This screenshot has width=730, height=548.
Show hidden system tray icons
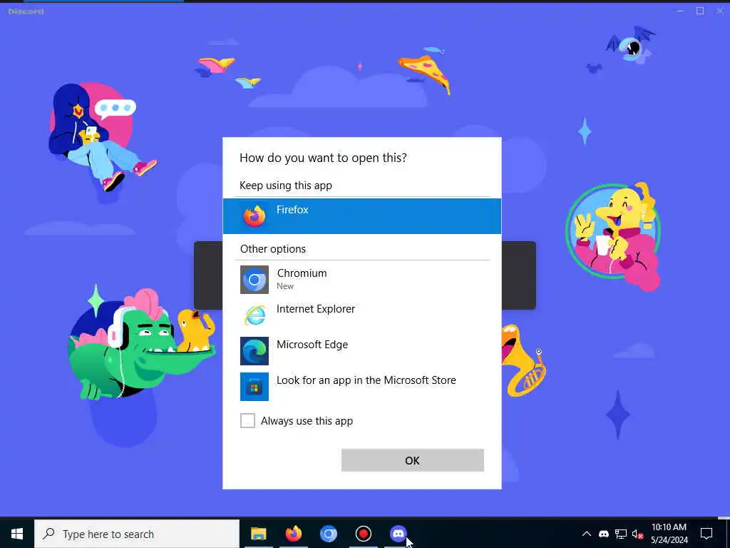point(587,534)
